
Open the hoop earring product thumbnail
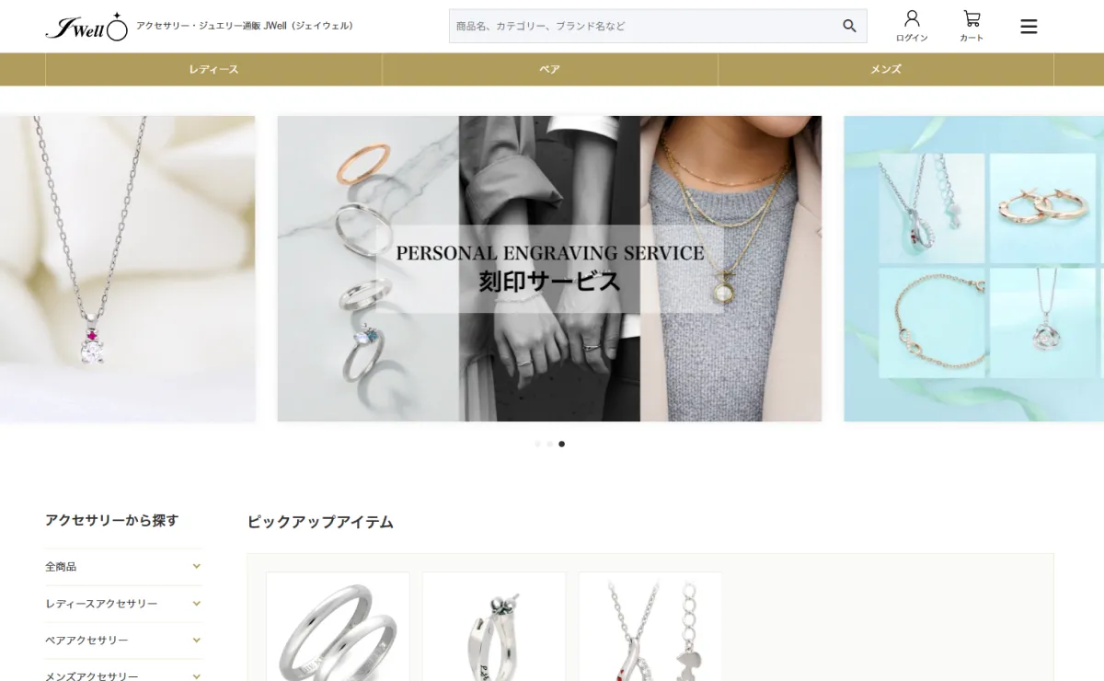tap(494, 627)
